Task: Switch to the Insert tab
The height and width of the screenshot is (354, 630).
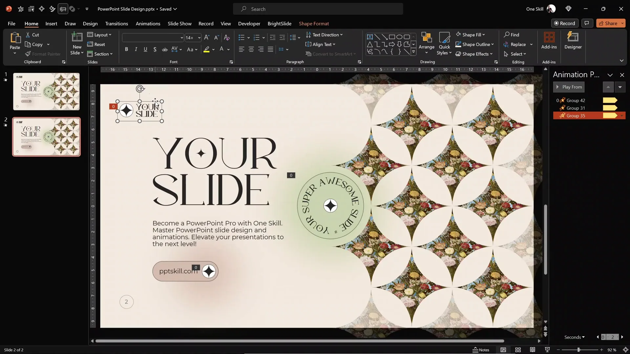Action: point(51,24)
